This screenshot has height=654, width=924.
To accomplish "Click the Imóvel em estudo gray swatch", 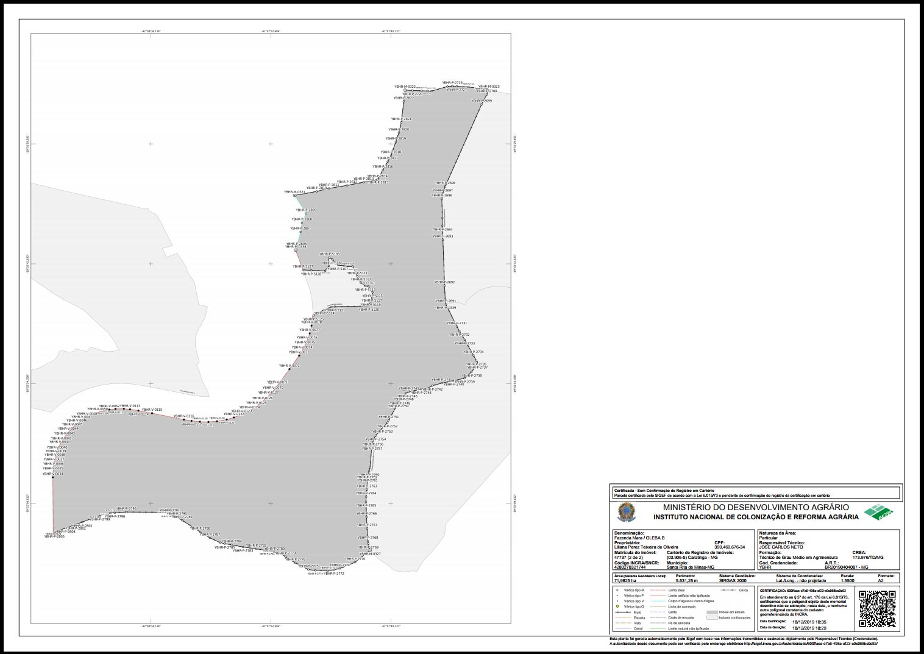I will pyautogui.click(x=712, y=613).
